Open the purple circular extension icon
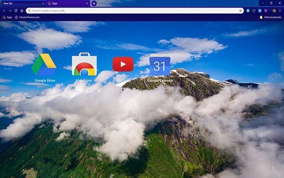 click(x=266, y=11)
